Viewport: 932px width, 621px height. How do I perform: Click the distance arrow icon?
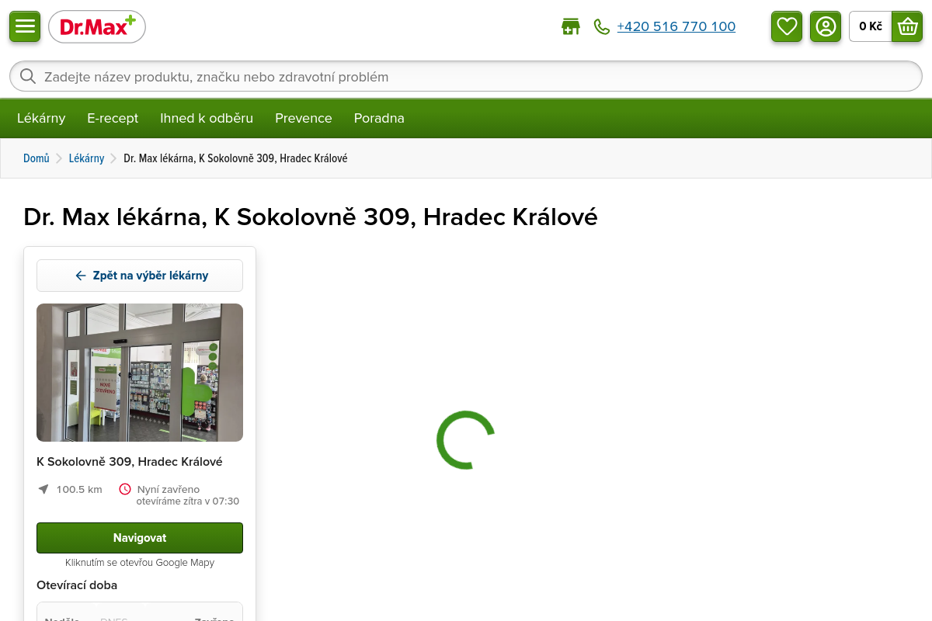click(x=43, y=489)
